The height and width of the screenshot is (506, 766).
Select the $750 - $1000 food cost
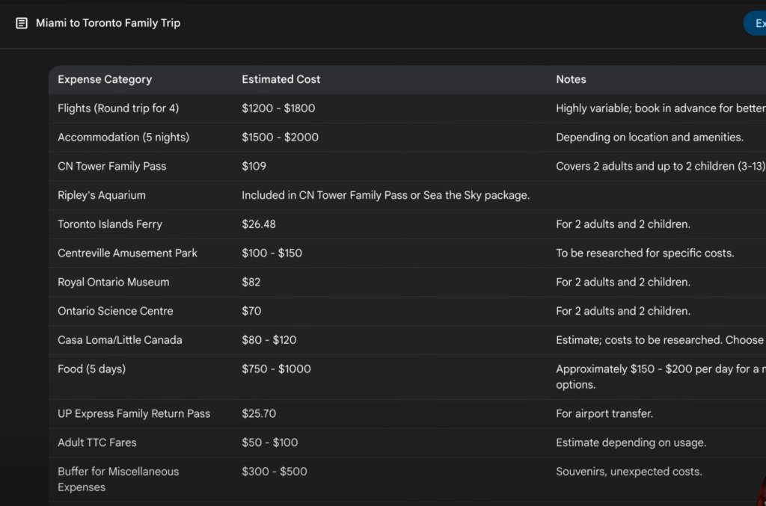[x=276, y=369]
